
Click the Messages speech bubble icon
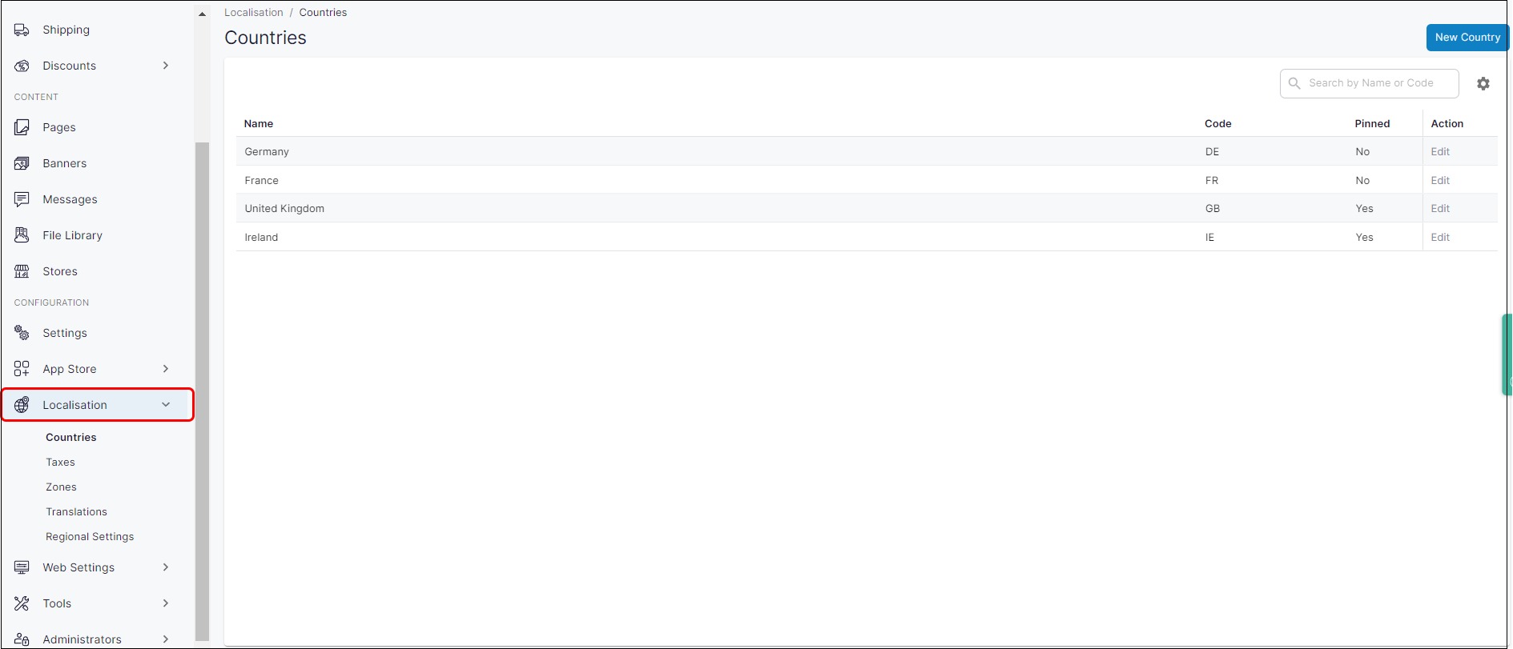[22, 199]
